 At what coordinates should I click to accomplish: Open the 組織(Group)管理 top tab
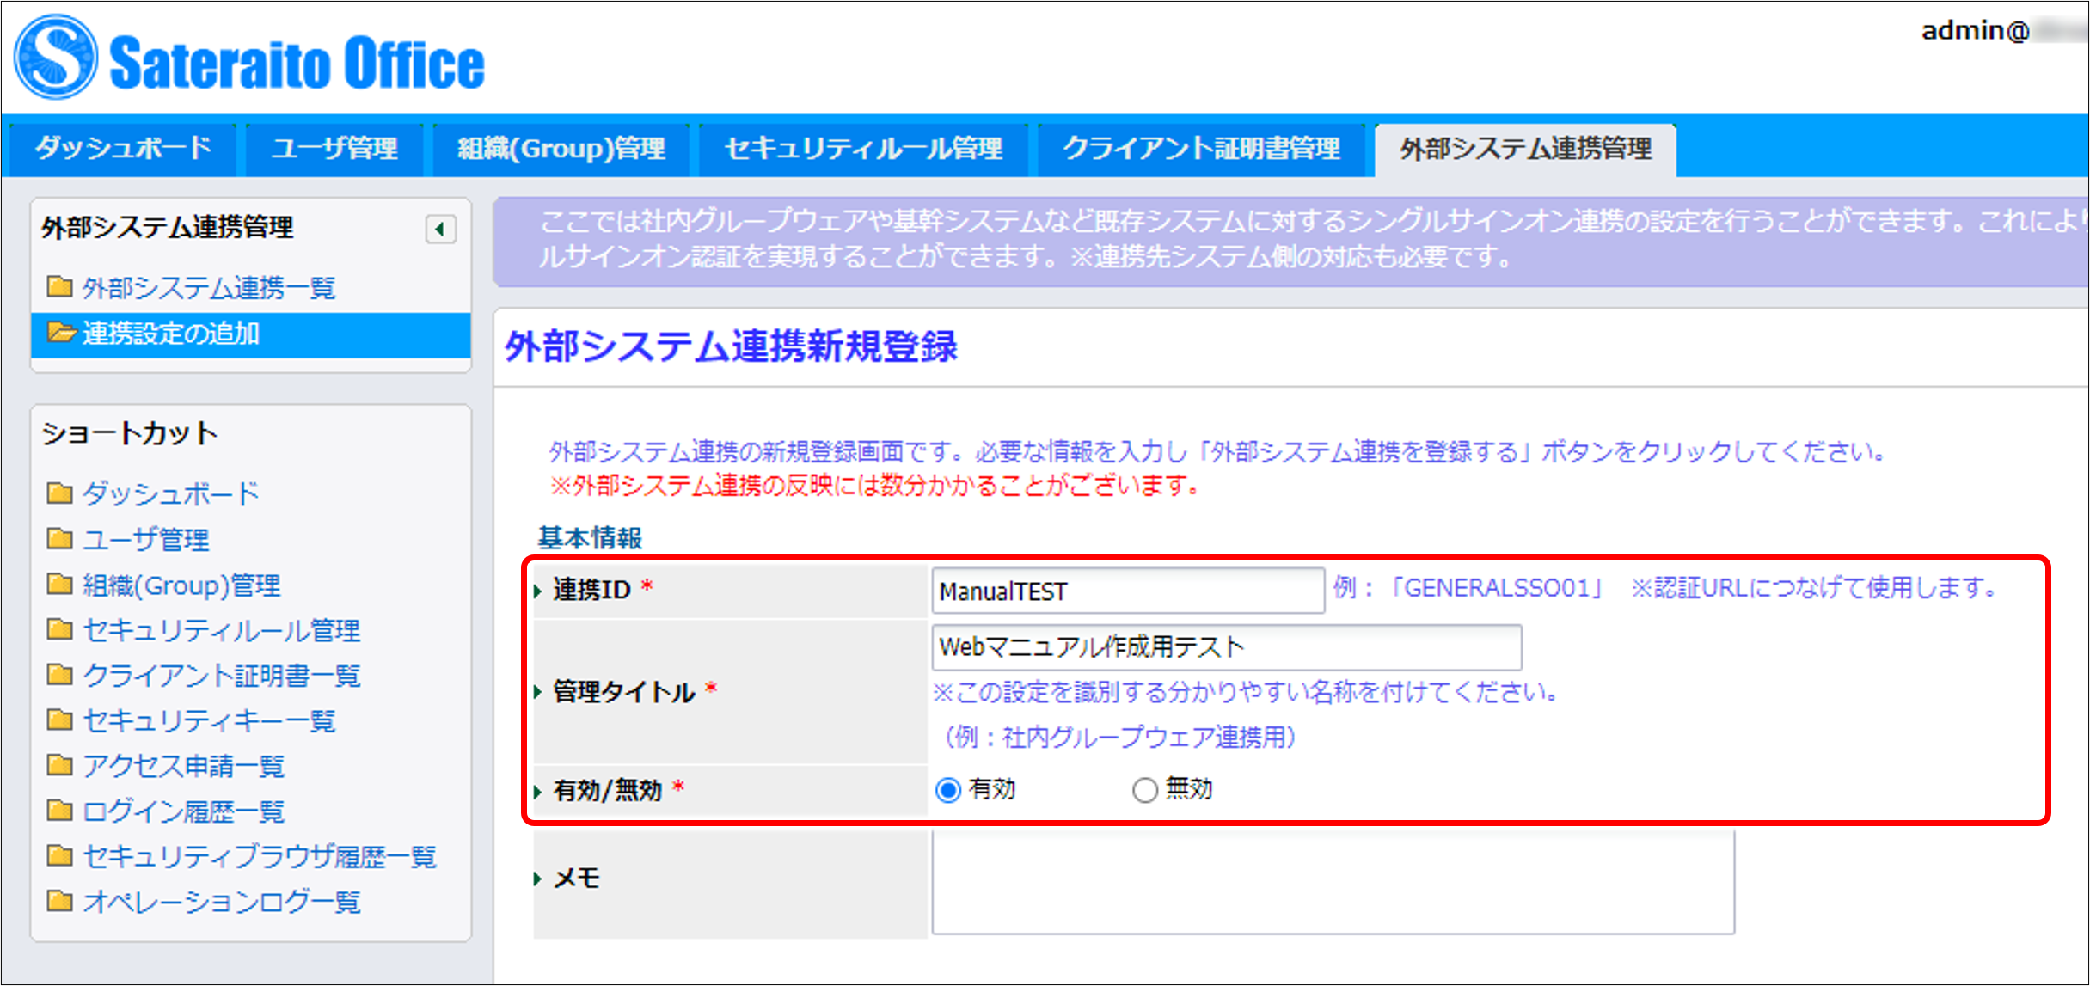click(x=561, y=149)
